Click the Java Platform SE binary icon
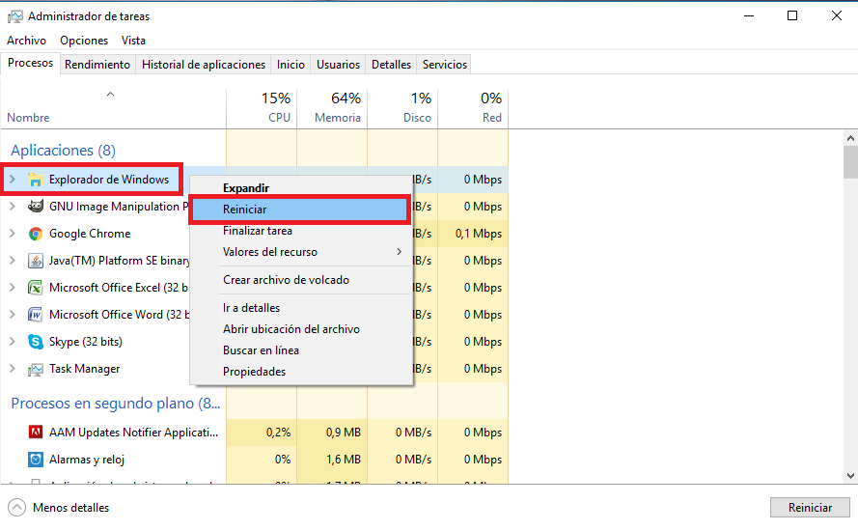858x531 pixels. coord(36,261)
